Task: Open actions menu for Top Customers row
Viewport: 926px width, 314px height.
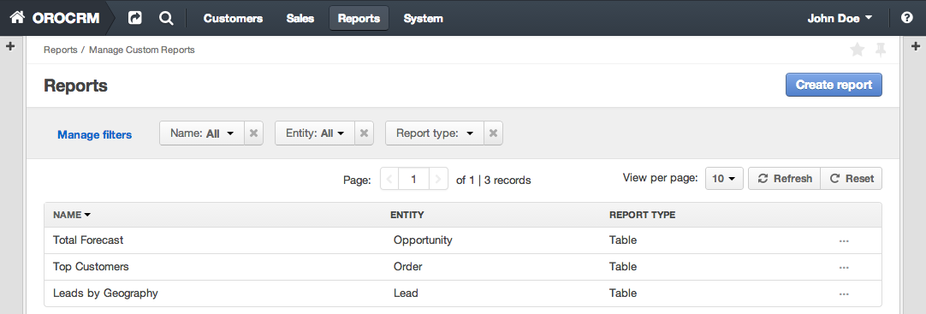Action: (844, 268)
